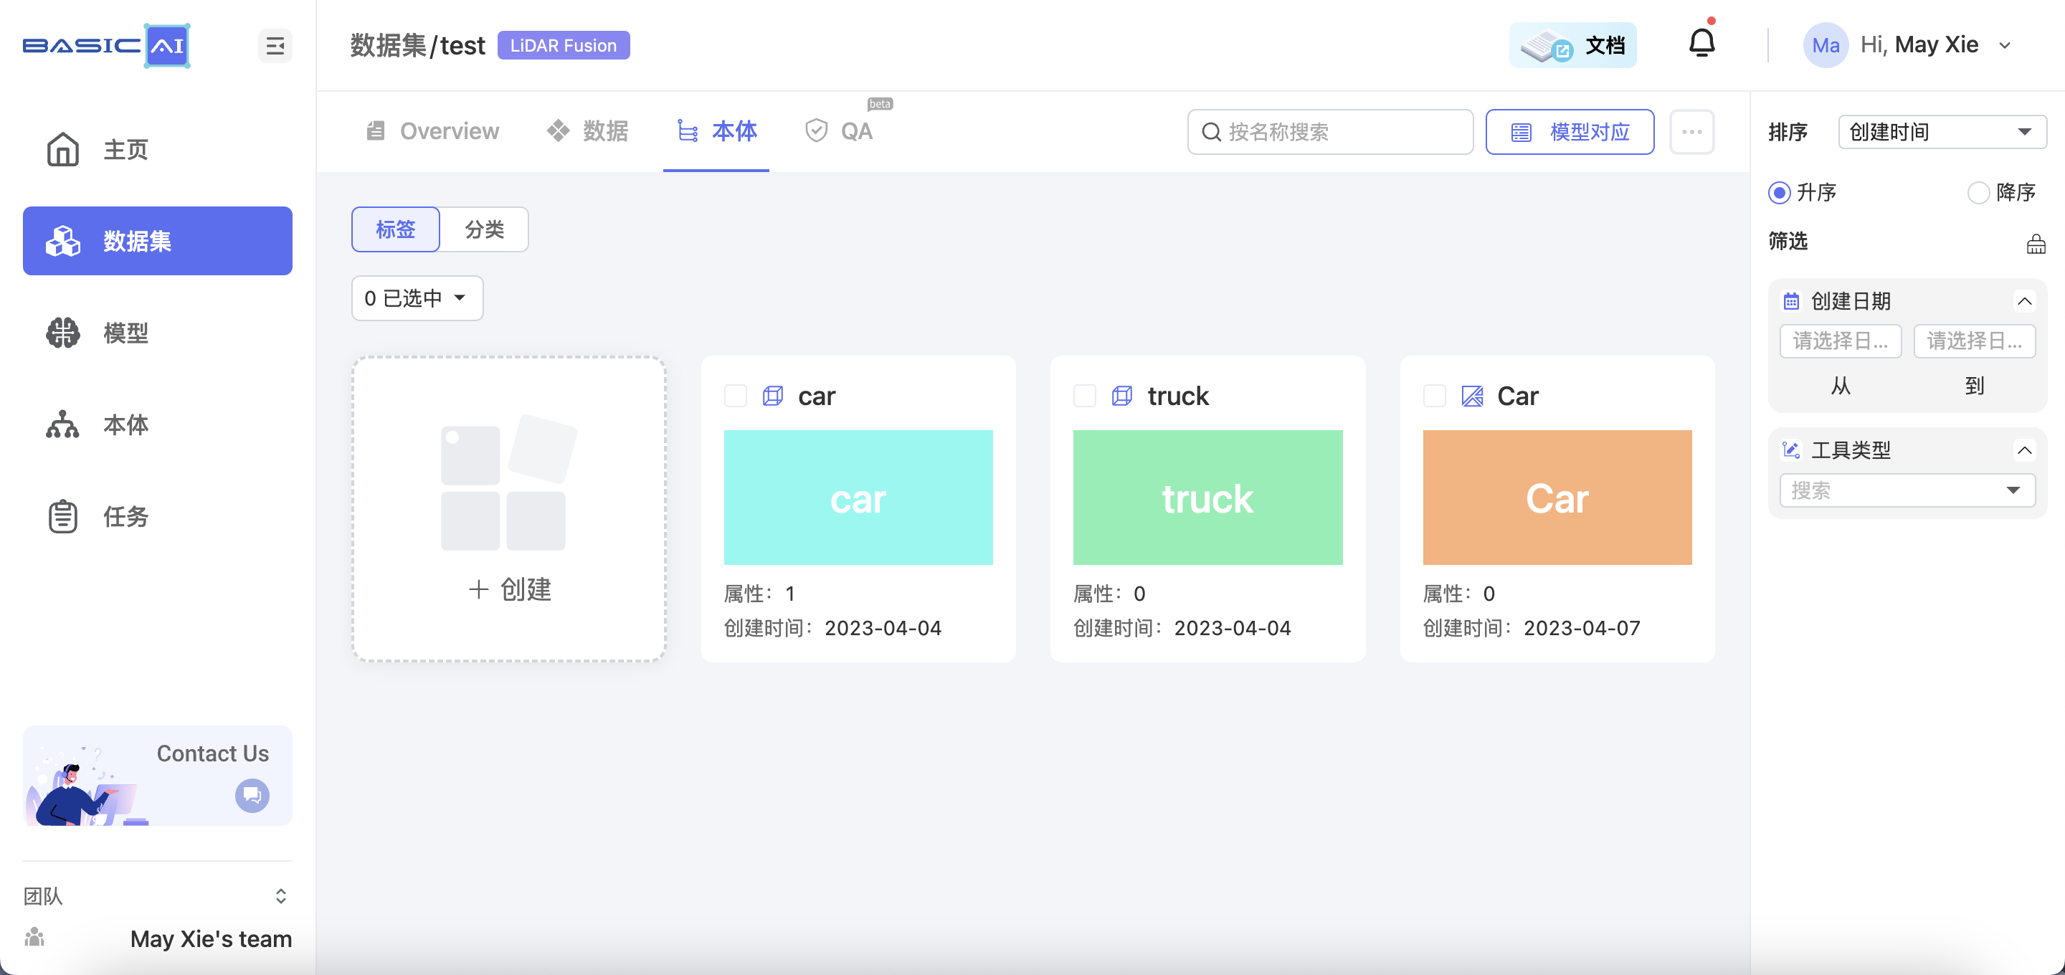
Task: Click the tool type icon beside Car
Action: [x=1472, y=395]
